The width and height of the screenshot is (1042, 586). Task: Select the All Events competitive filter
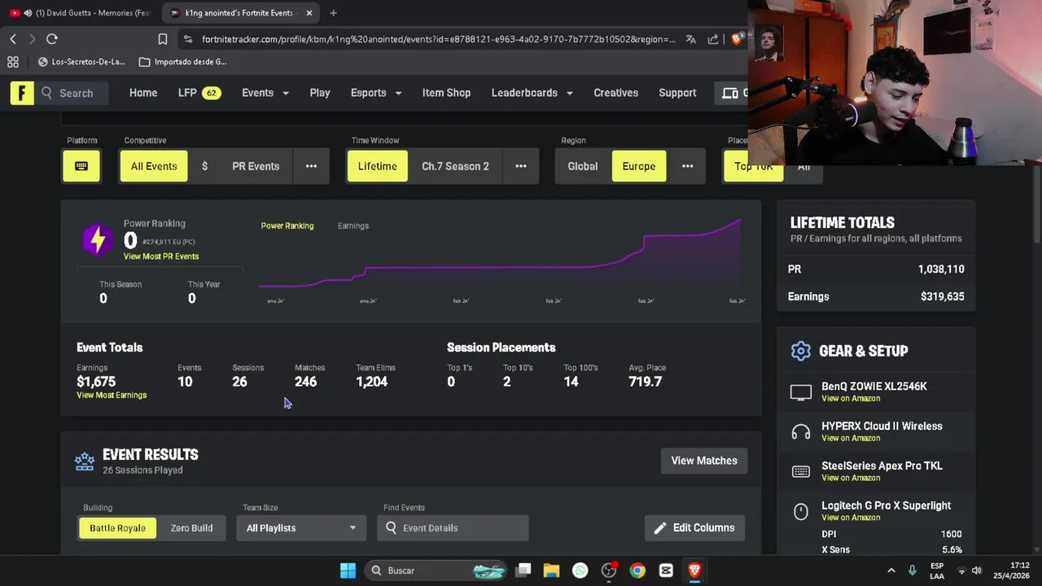click(154, 166)
